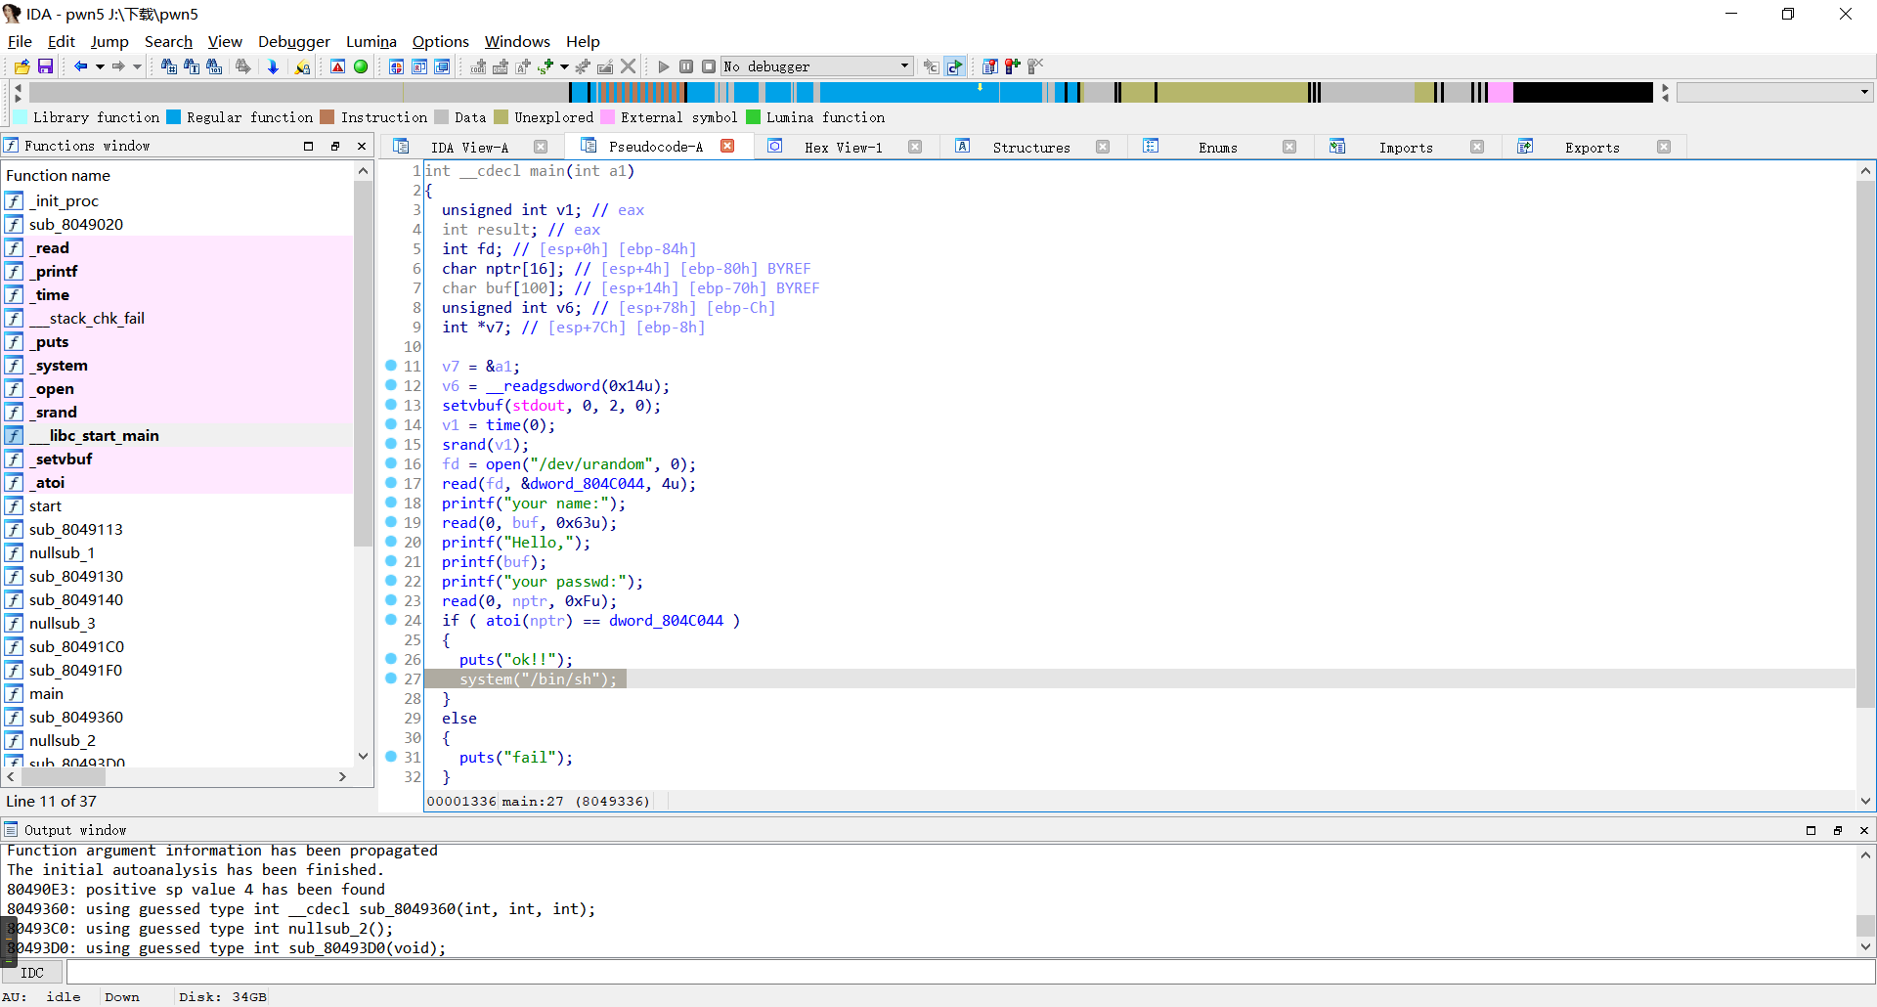
Task: Toggle breakpoint dot on line 31 puts fail
Action: pos(391,757)
